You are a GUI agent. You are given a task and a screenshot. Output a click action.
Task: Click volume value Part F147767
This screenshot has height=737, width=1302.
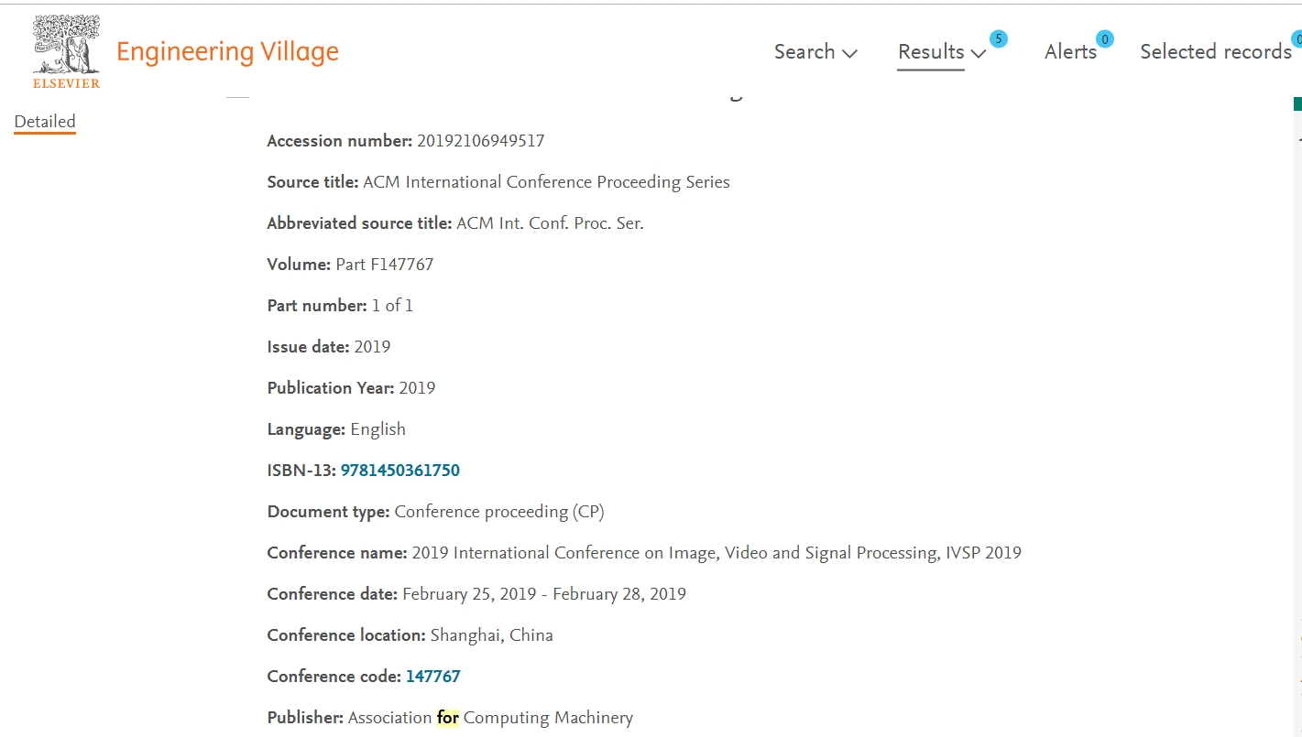(385, 265)
